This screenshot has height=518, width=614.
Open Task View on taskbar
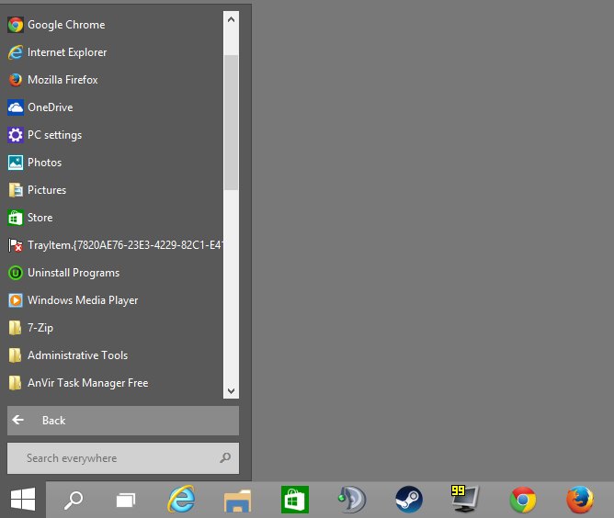tap(126, 500)
